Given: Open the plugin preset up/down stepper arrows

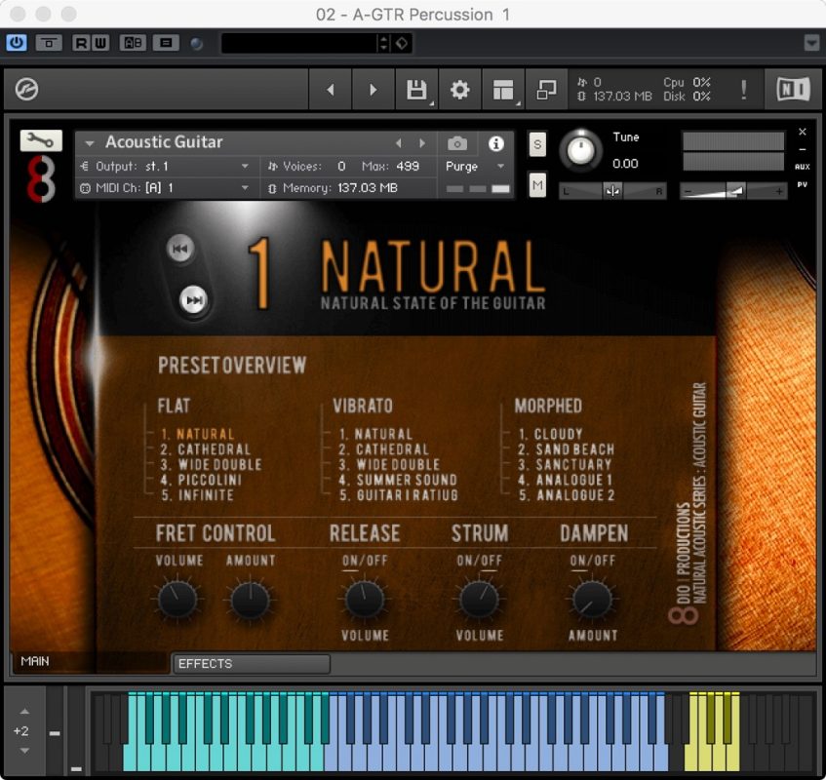Looking at the screenshot, I should pos(384,43).
